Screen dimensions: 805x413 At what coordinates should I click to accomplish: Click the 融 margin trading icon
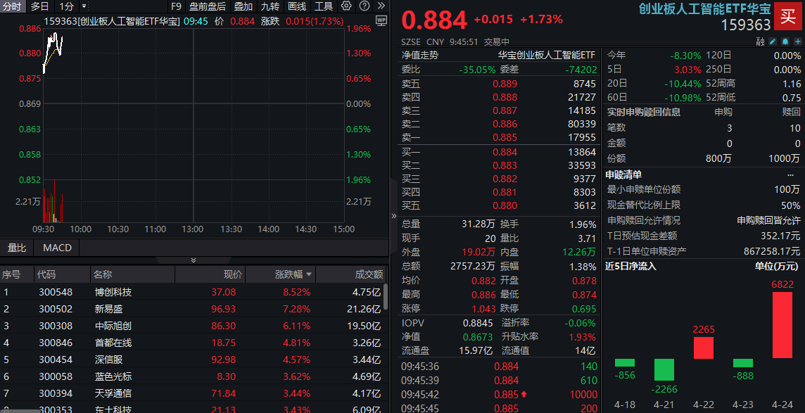click(x=761, y=42)
